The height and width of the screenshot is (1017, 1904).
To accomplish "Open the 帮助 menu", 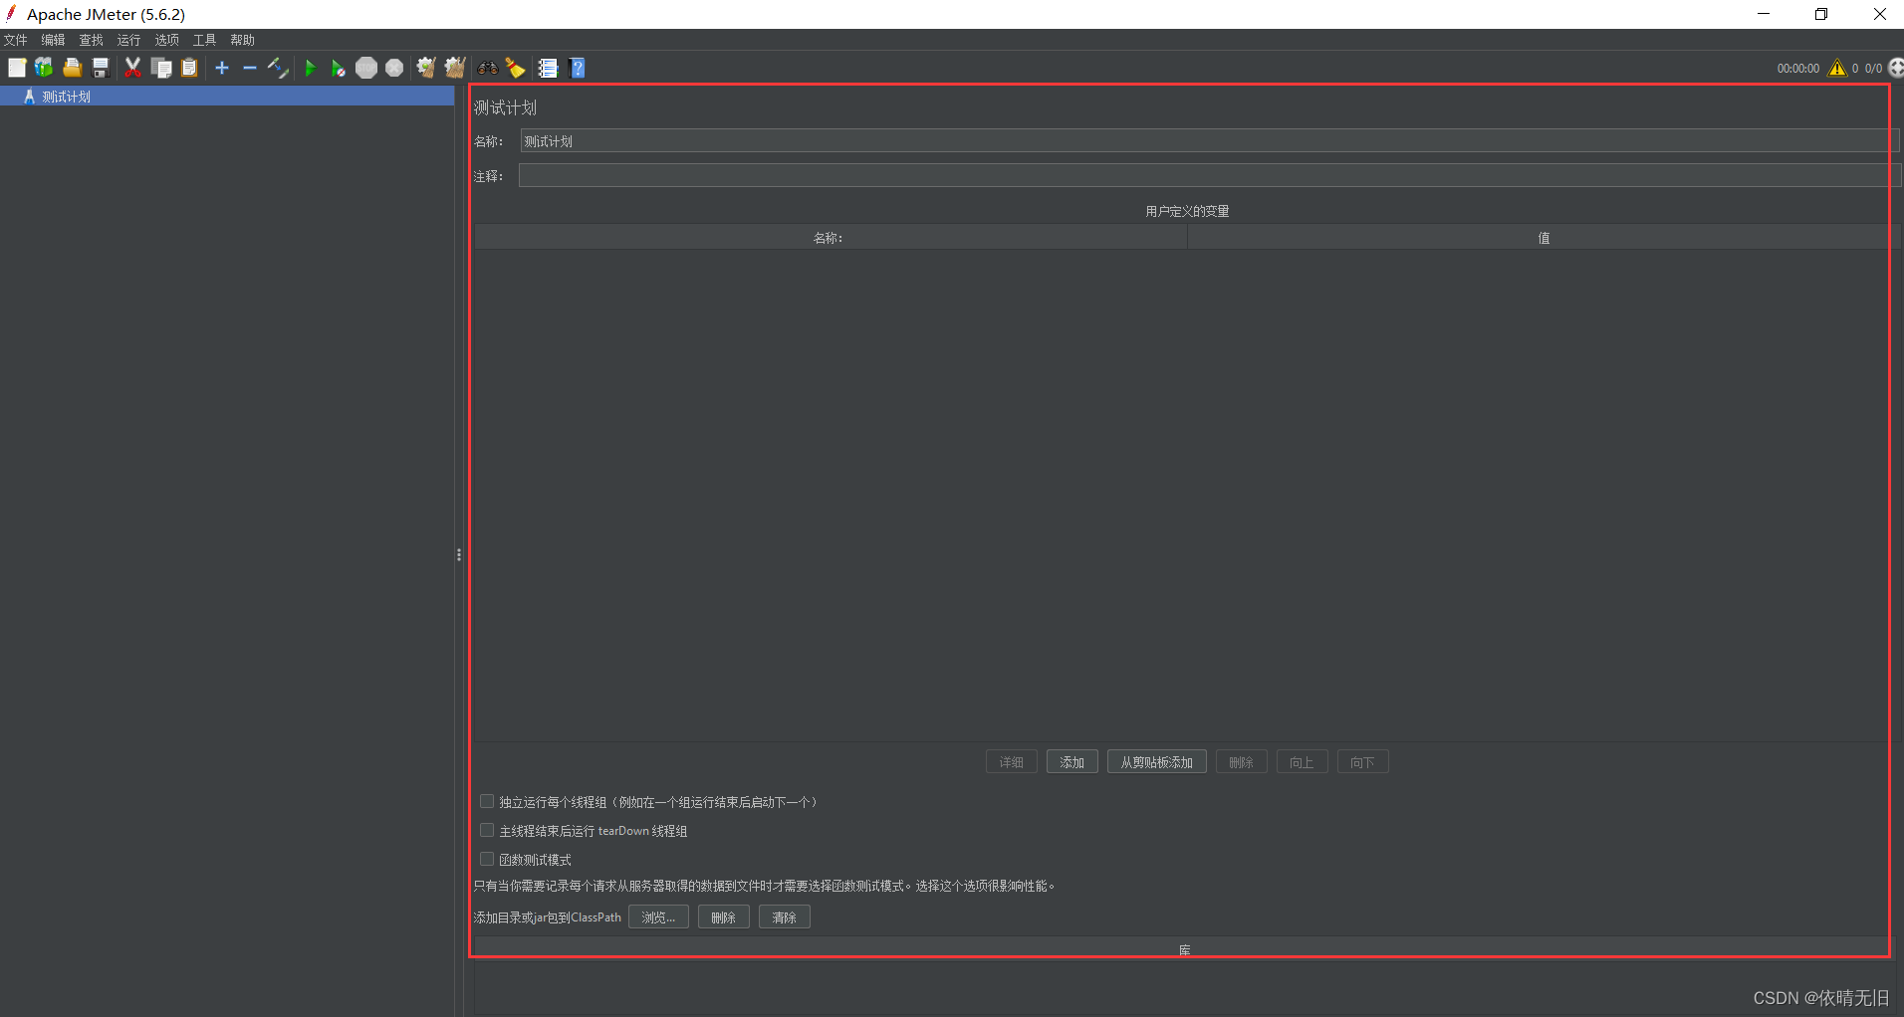I will tap(243, 40).
